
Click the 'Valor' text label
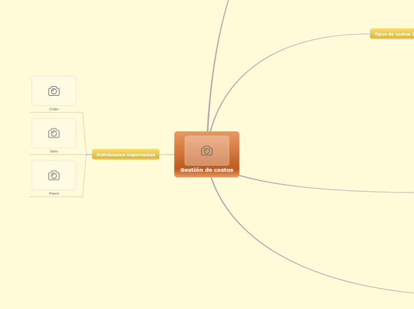54,151
